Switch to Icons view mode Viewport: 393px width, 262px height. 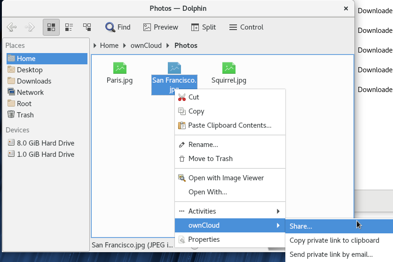[51, 27]
